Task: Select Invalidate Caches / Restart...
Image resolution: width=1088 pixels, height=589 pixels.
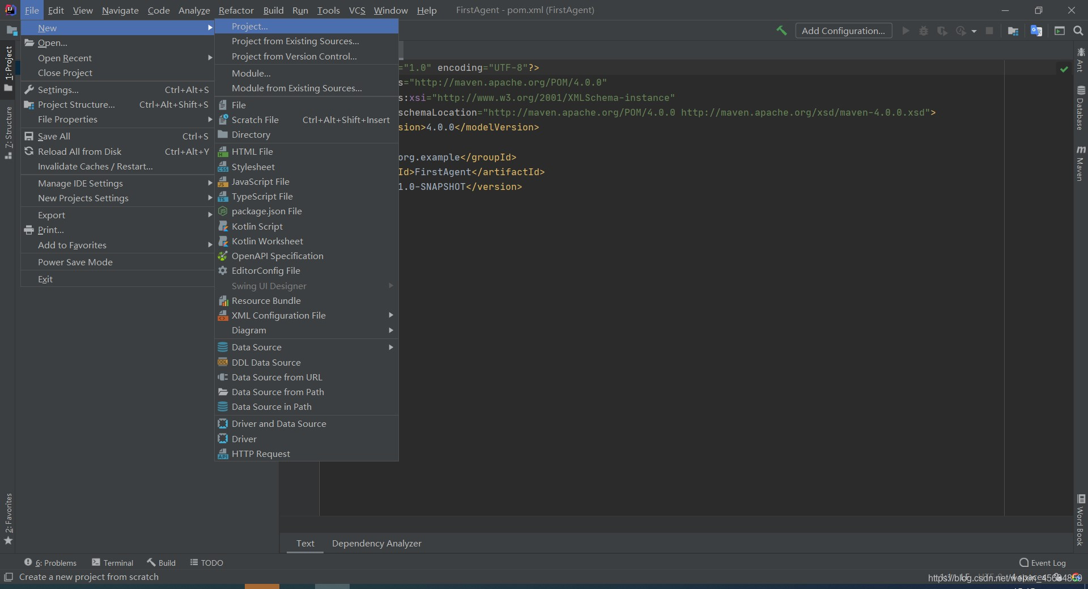Action: point(117,166)
